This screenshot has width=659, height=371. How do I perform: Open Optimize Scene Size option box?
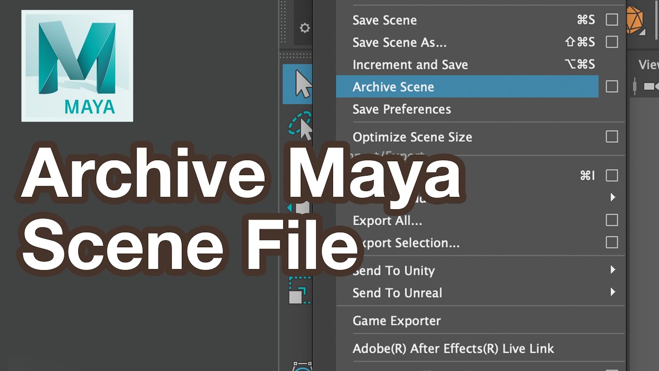pos(612,137)
